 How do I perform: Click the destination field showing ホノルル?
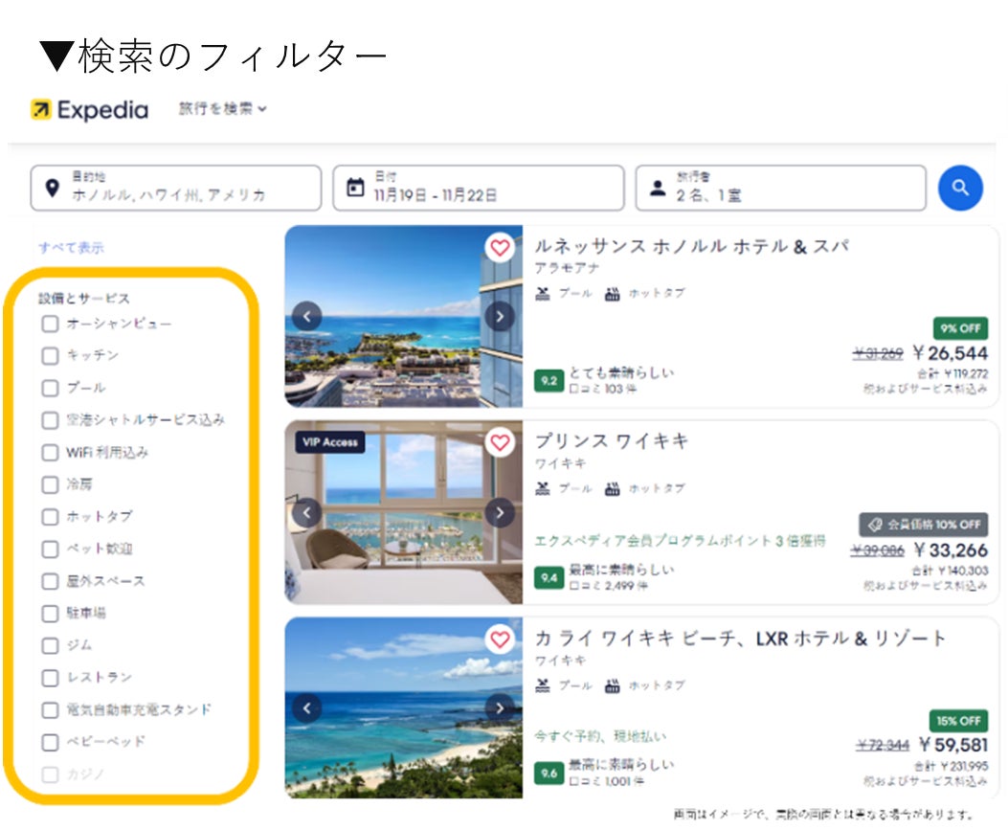tap(175, 188)
